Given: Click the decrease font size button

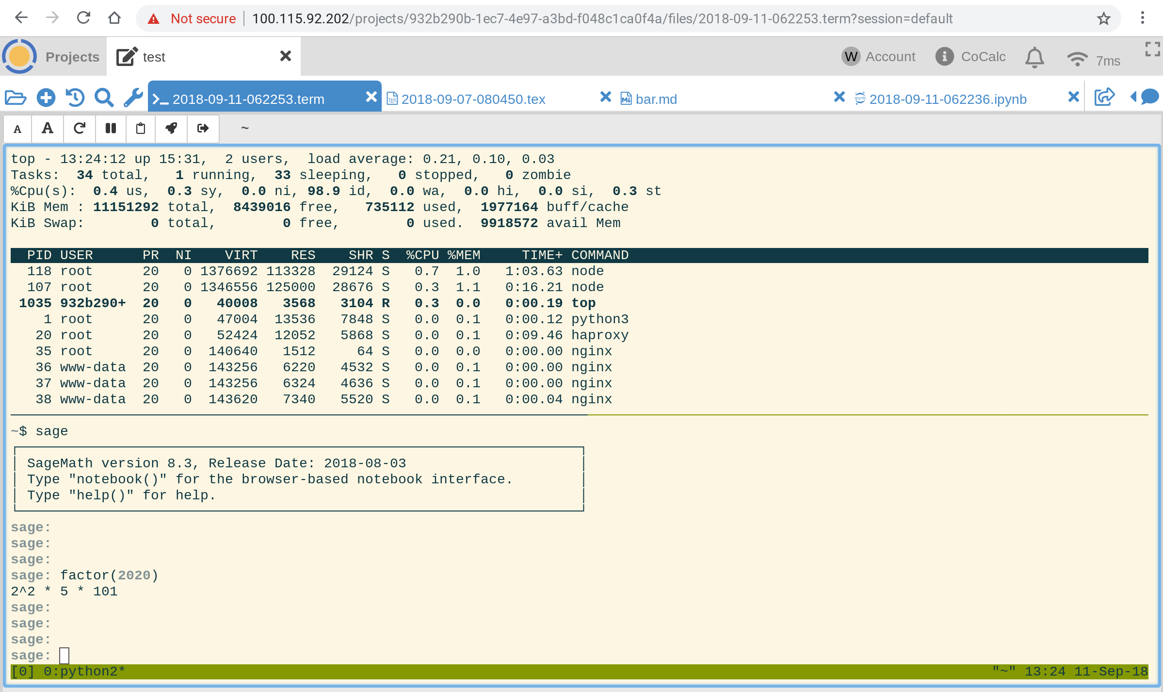Looking at the screenshot, I should tap(17, 129).
